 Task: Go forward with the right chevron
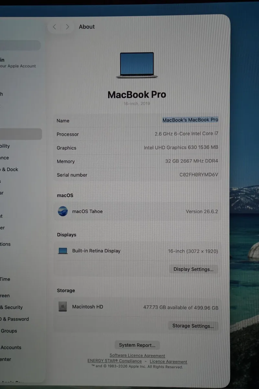(x=67, y=27)
